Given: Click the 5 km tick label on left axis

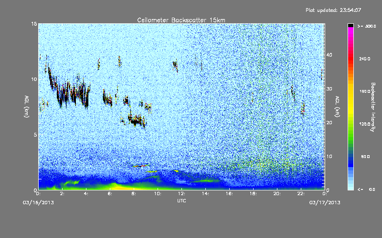Looking at the screenshot, I should click(35, 135).
